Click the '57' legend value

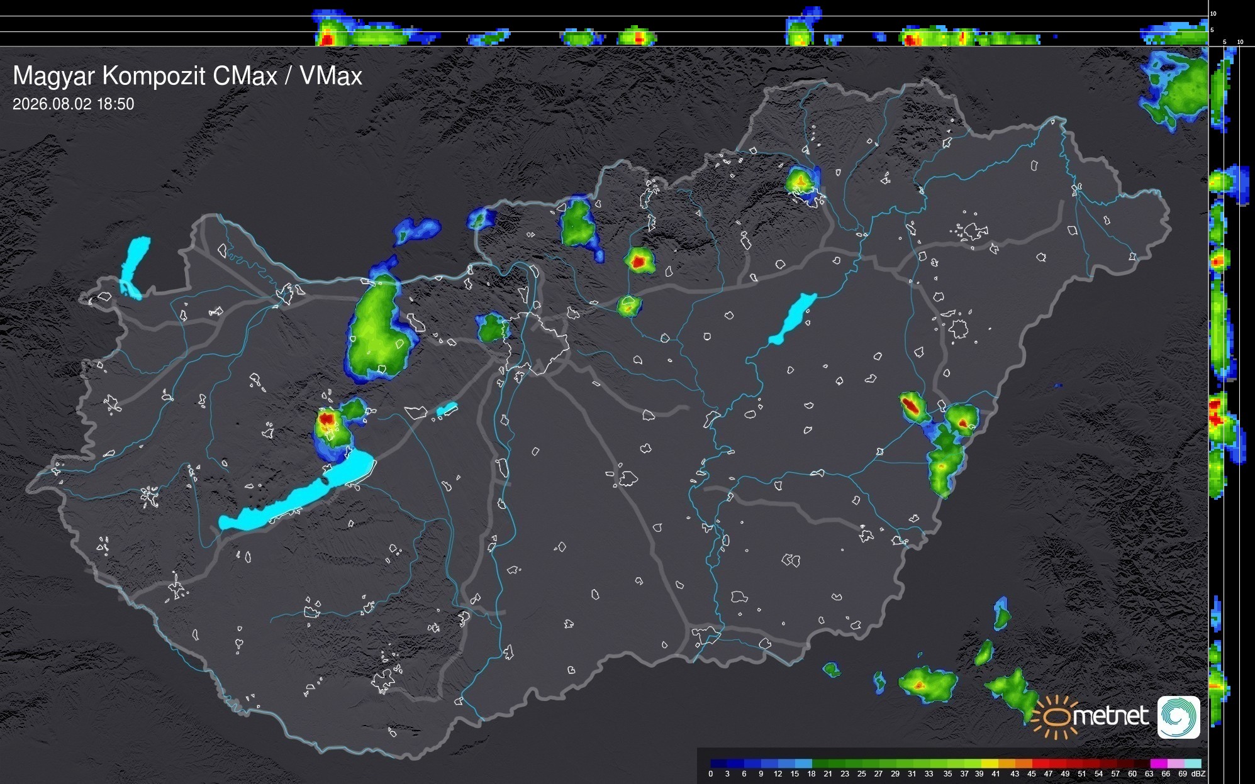pos(1115,774)
